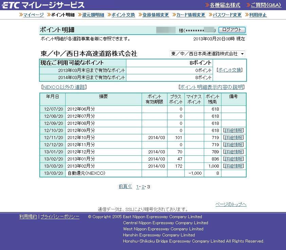Click the ログアウト button

pos(232,30)
